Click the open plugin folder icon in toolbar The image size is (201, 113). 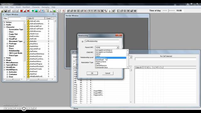2,11
